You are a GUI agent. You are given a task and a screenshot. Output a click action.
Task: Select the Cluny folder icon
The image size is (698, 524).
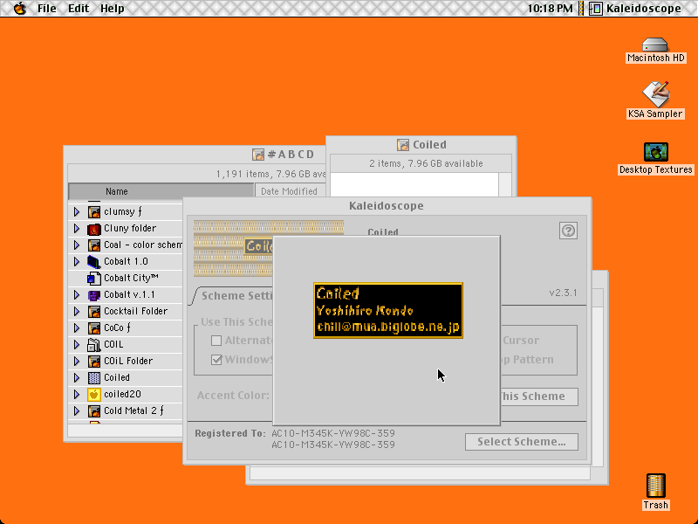pyautogui.click(x=94, y=229)
